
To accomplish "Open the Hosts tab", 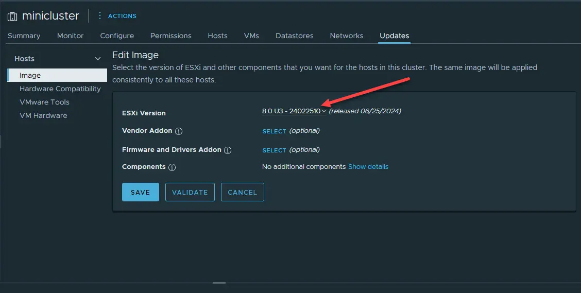I will click(x=217, y=36).
